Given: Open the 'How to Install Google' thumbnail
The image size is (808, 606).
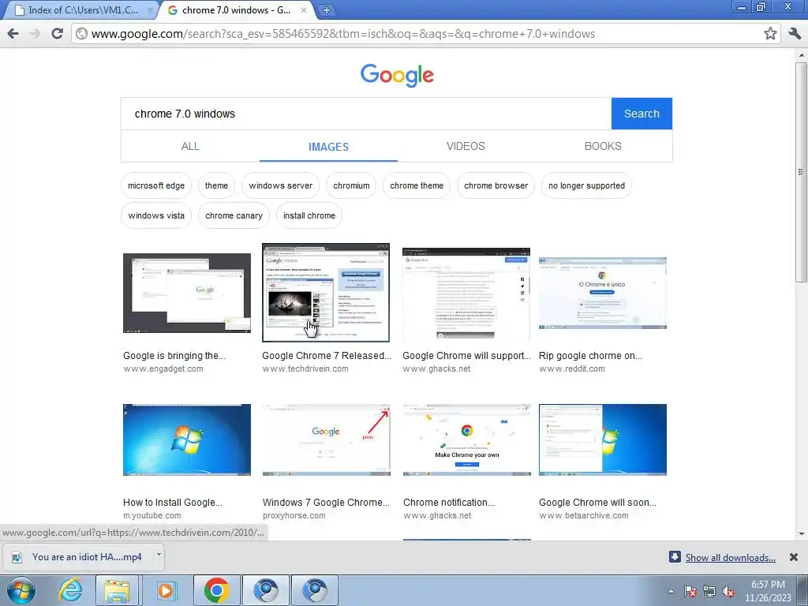Looking at the screenshot, I should click(x=187, y=440).
